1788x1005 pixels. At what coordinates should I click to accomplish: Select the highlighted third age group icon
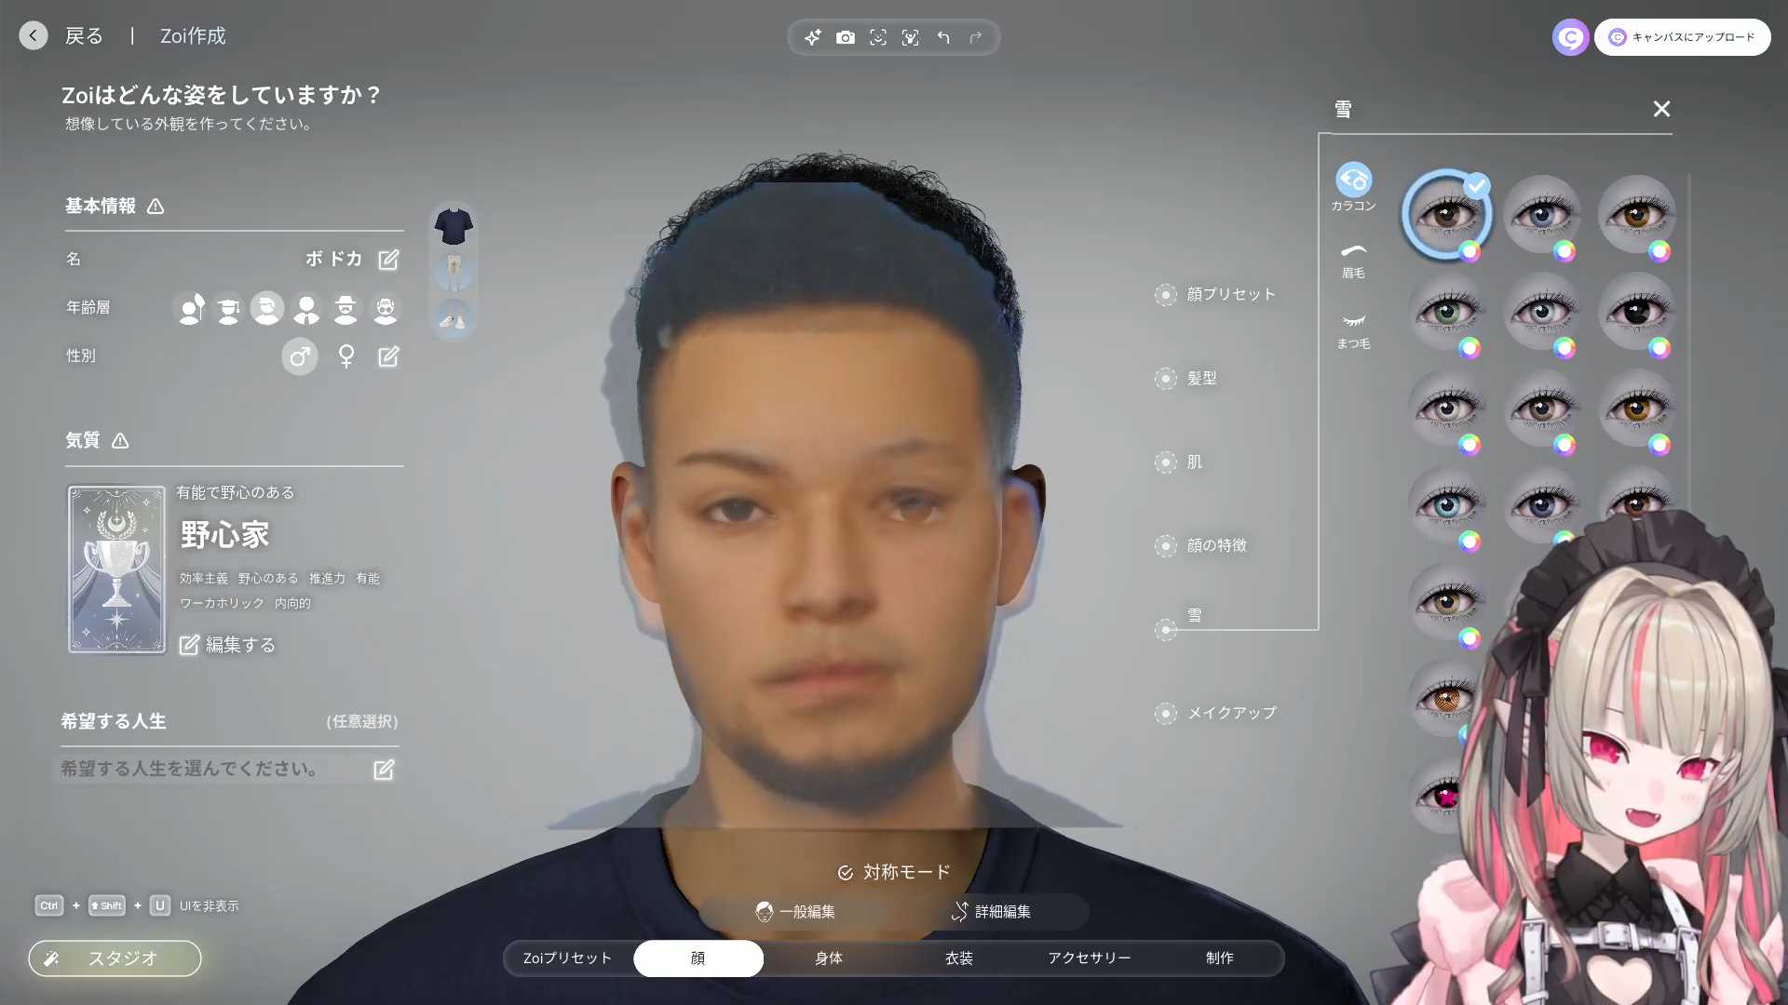267,308
